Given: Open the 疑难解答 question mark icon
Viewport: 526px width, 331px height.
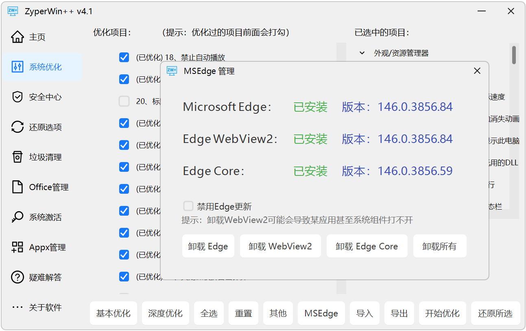Looking at the screenshot, I should point(17,277).
